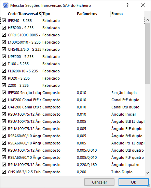
Task: Click the scroll down arrow
Action: coord(148,173)
